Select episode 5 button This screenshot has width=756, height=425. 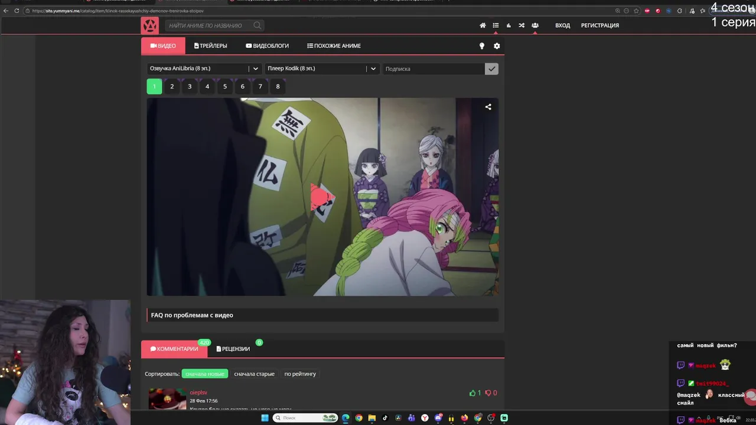[225, 86]
